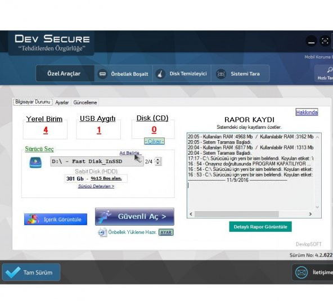Switch to Ayarlar tab
This screenshot has height=306, width=333.
pyautogui.click(x=62, y=102)
